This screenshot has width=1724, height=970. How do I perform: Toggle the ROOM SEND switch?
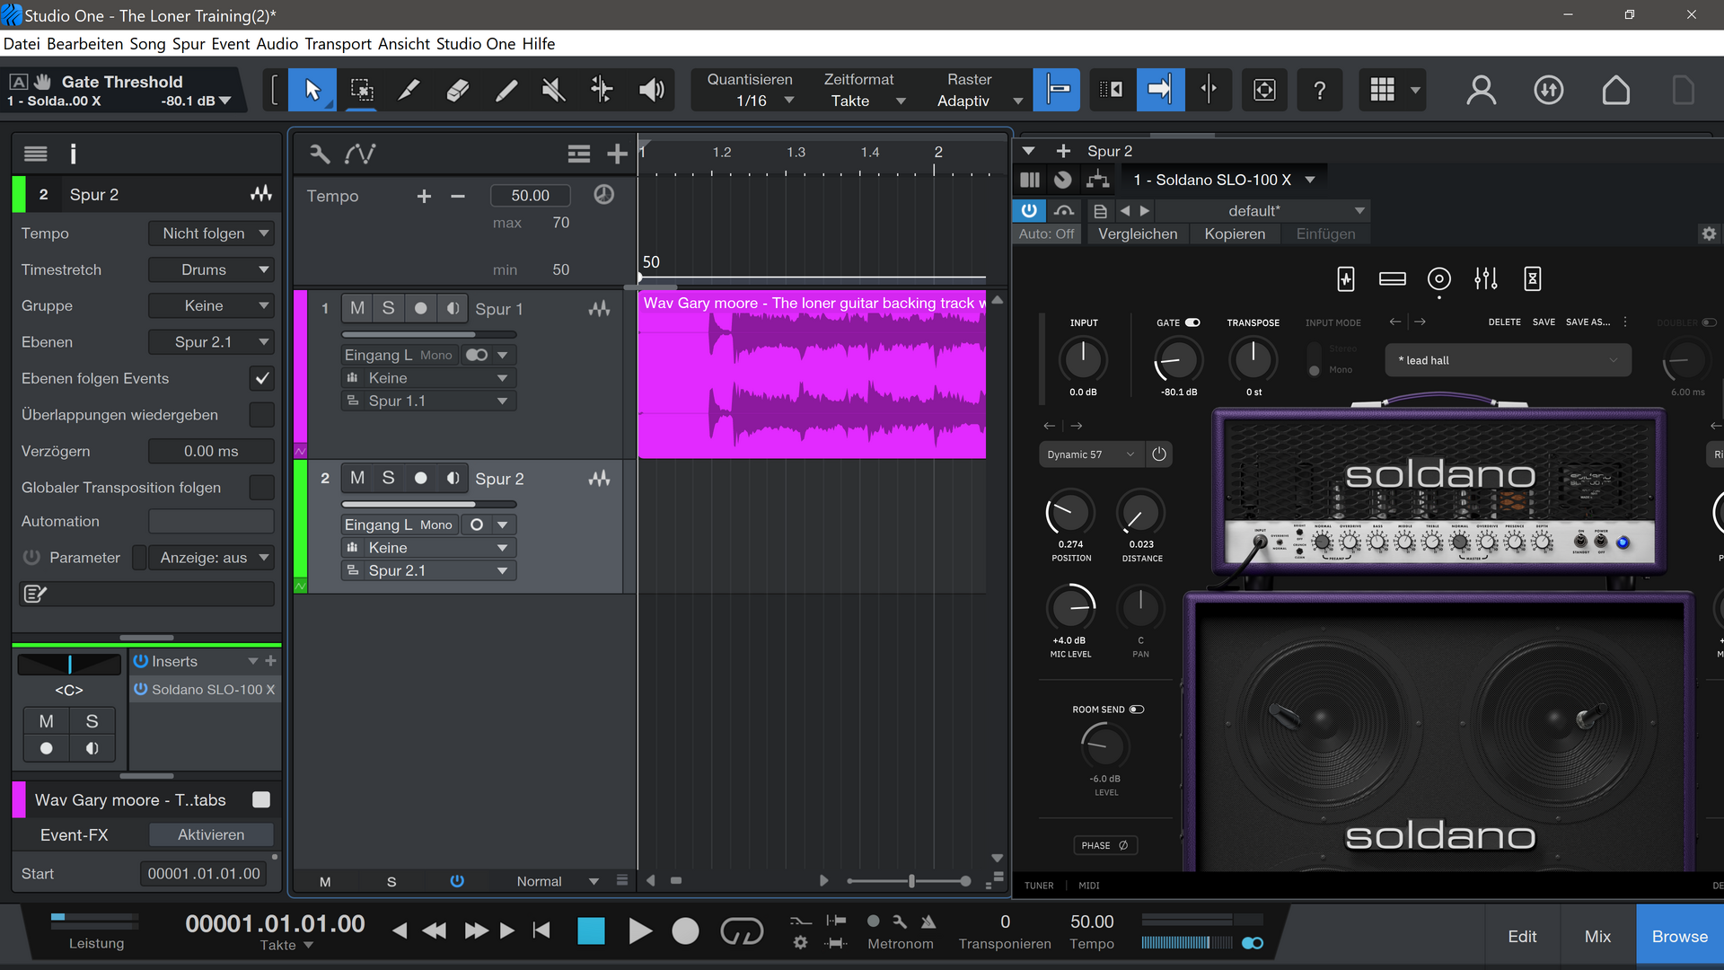pos(1137,710)
